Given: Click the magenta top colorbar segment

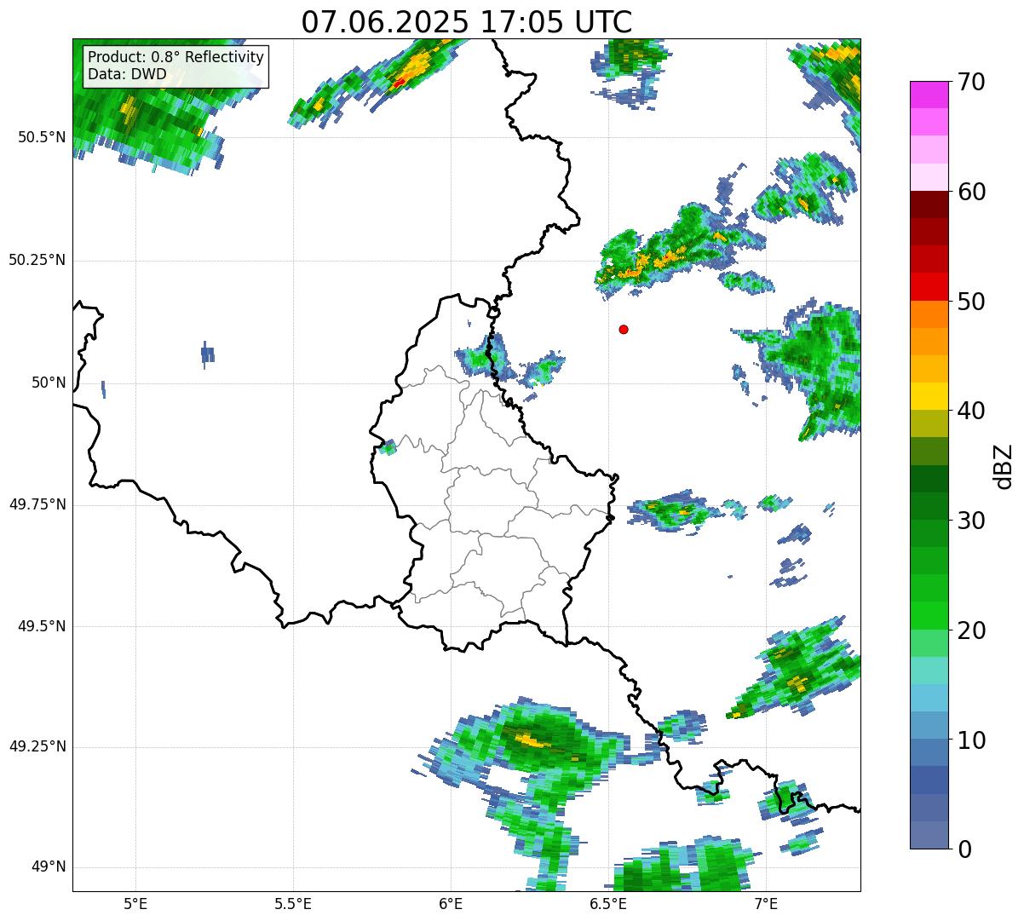Looking at the screenshot, I should [x=929, y=95].
